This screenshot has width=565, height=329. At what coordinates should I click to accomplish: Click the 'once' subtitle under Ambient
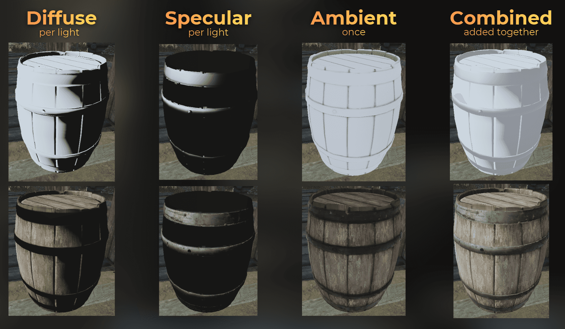click(x=354, y=32)
